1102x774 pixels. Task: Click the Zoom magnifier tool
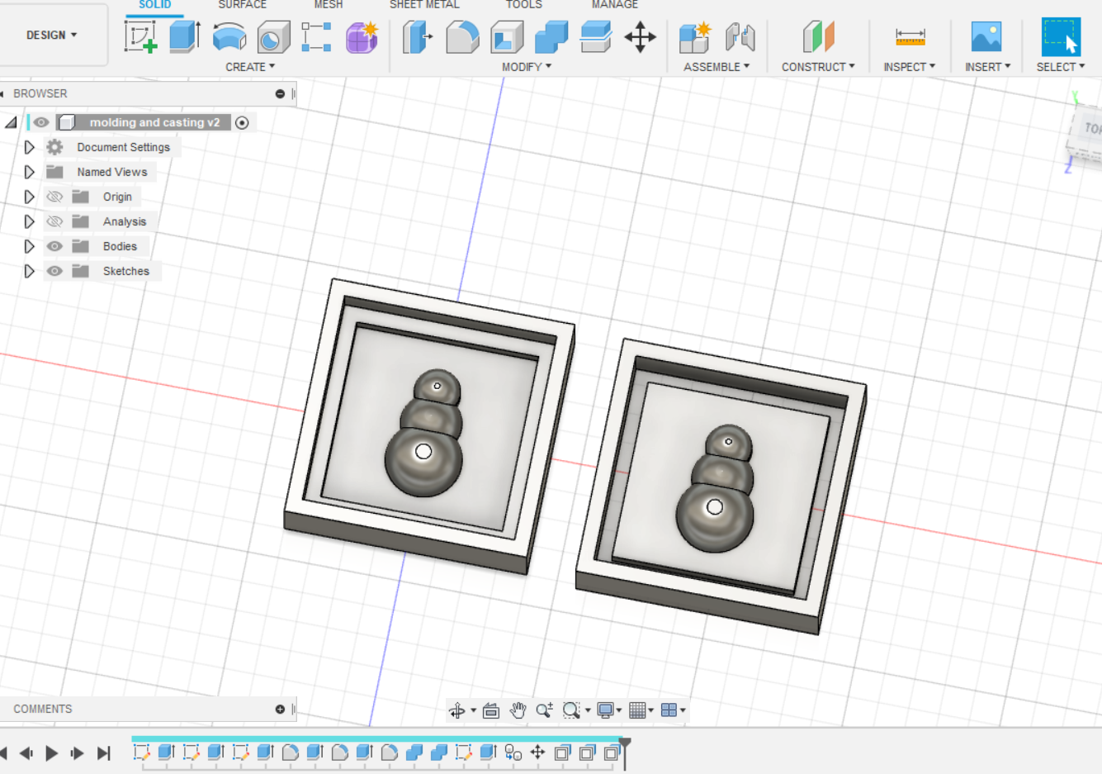(x=545, y=710)
